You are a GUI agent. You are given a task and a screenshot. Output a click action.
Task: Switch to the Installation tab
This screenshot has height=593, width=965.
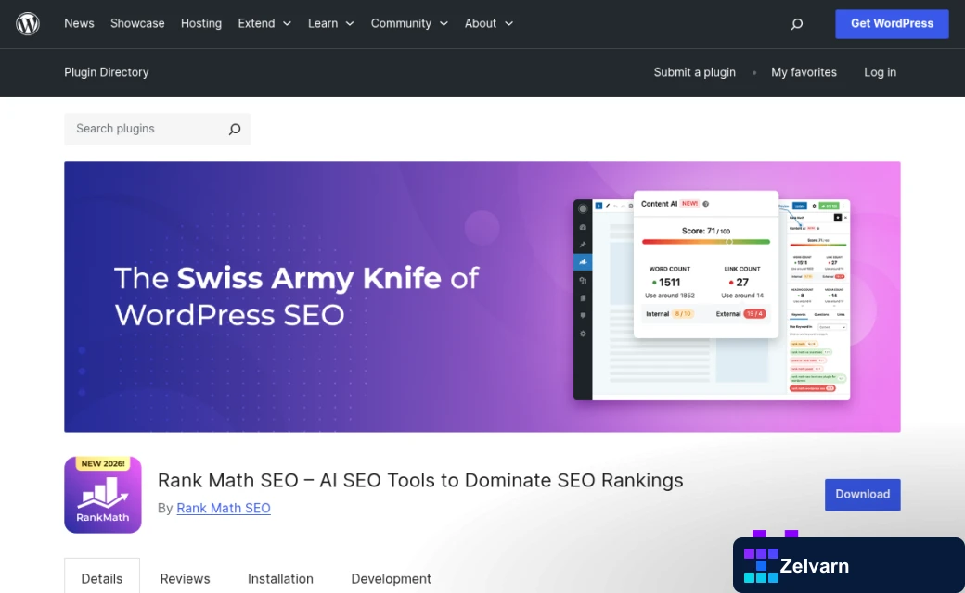coord(280,578)
